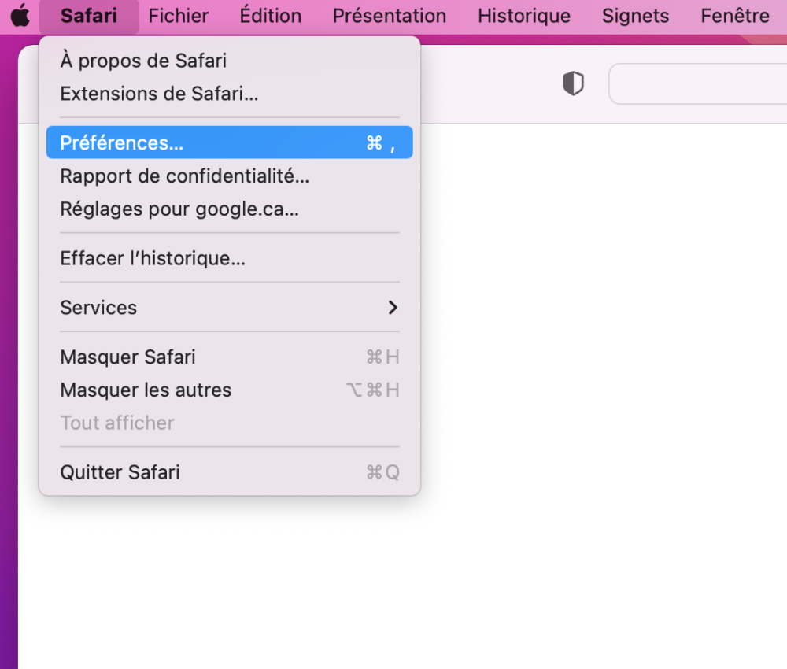Open the Signets menu

tap(635, 16)
